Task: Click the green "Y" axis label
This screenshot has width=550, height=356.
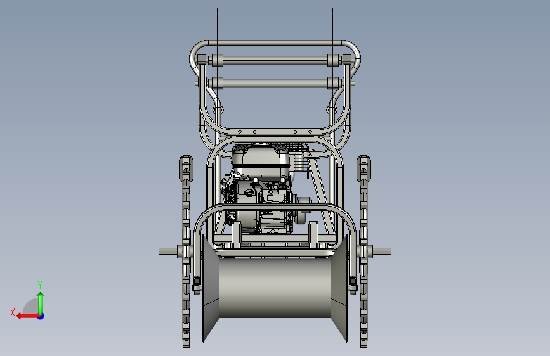Action: coord(40,284)
